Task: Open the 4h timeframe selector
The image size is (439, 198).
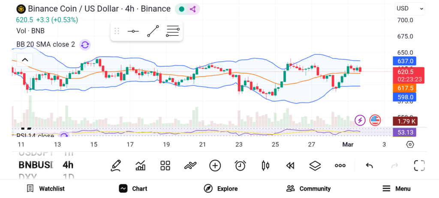Action: [x=68, y=165]
